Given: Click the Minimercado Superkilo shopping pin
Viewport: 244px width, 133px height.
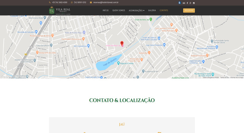Looking at the screenshot, I should 217,47.
